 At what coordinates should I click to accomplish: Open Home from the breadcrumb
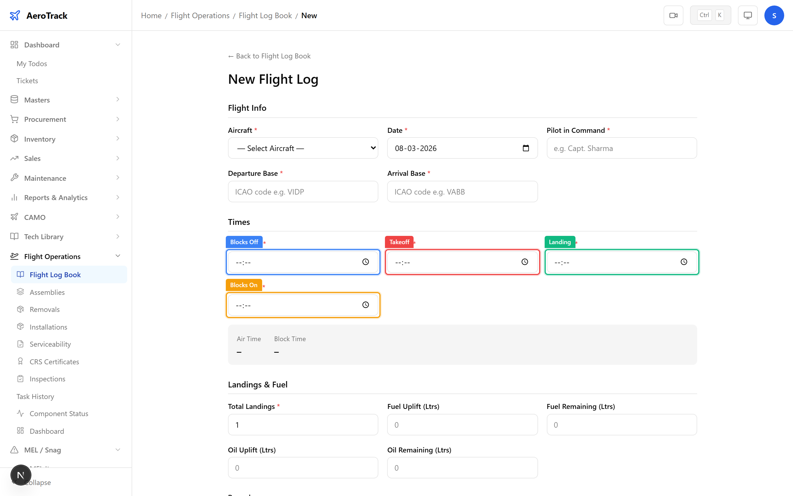click(151, 15)
